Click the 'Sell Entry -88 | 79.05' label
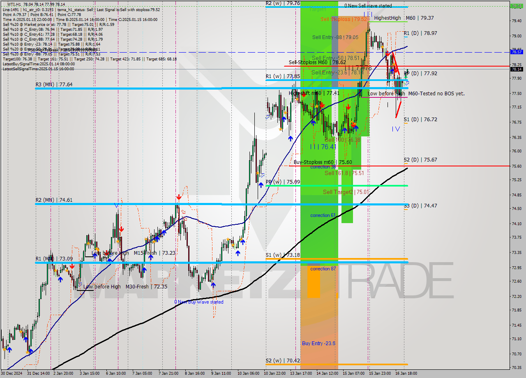Image resolution: width=526 pixels, height=378 pixels. pyautogui.click(x=335, y=37)
